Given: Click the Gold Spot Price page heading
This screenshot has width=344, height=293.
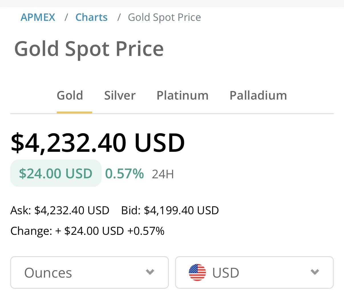Looking at the screenshot, I should (89, 49).
